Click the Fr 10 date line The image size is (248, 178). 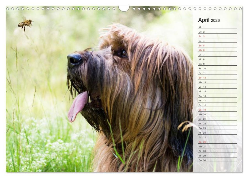(x=218, y=68)
